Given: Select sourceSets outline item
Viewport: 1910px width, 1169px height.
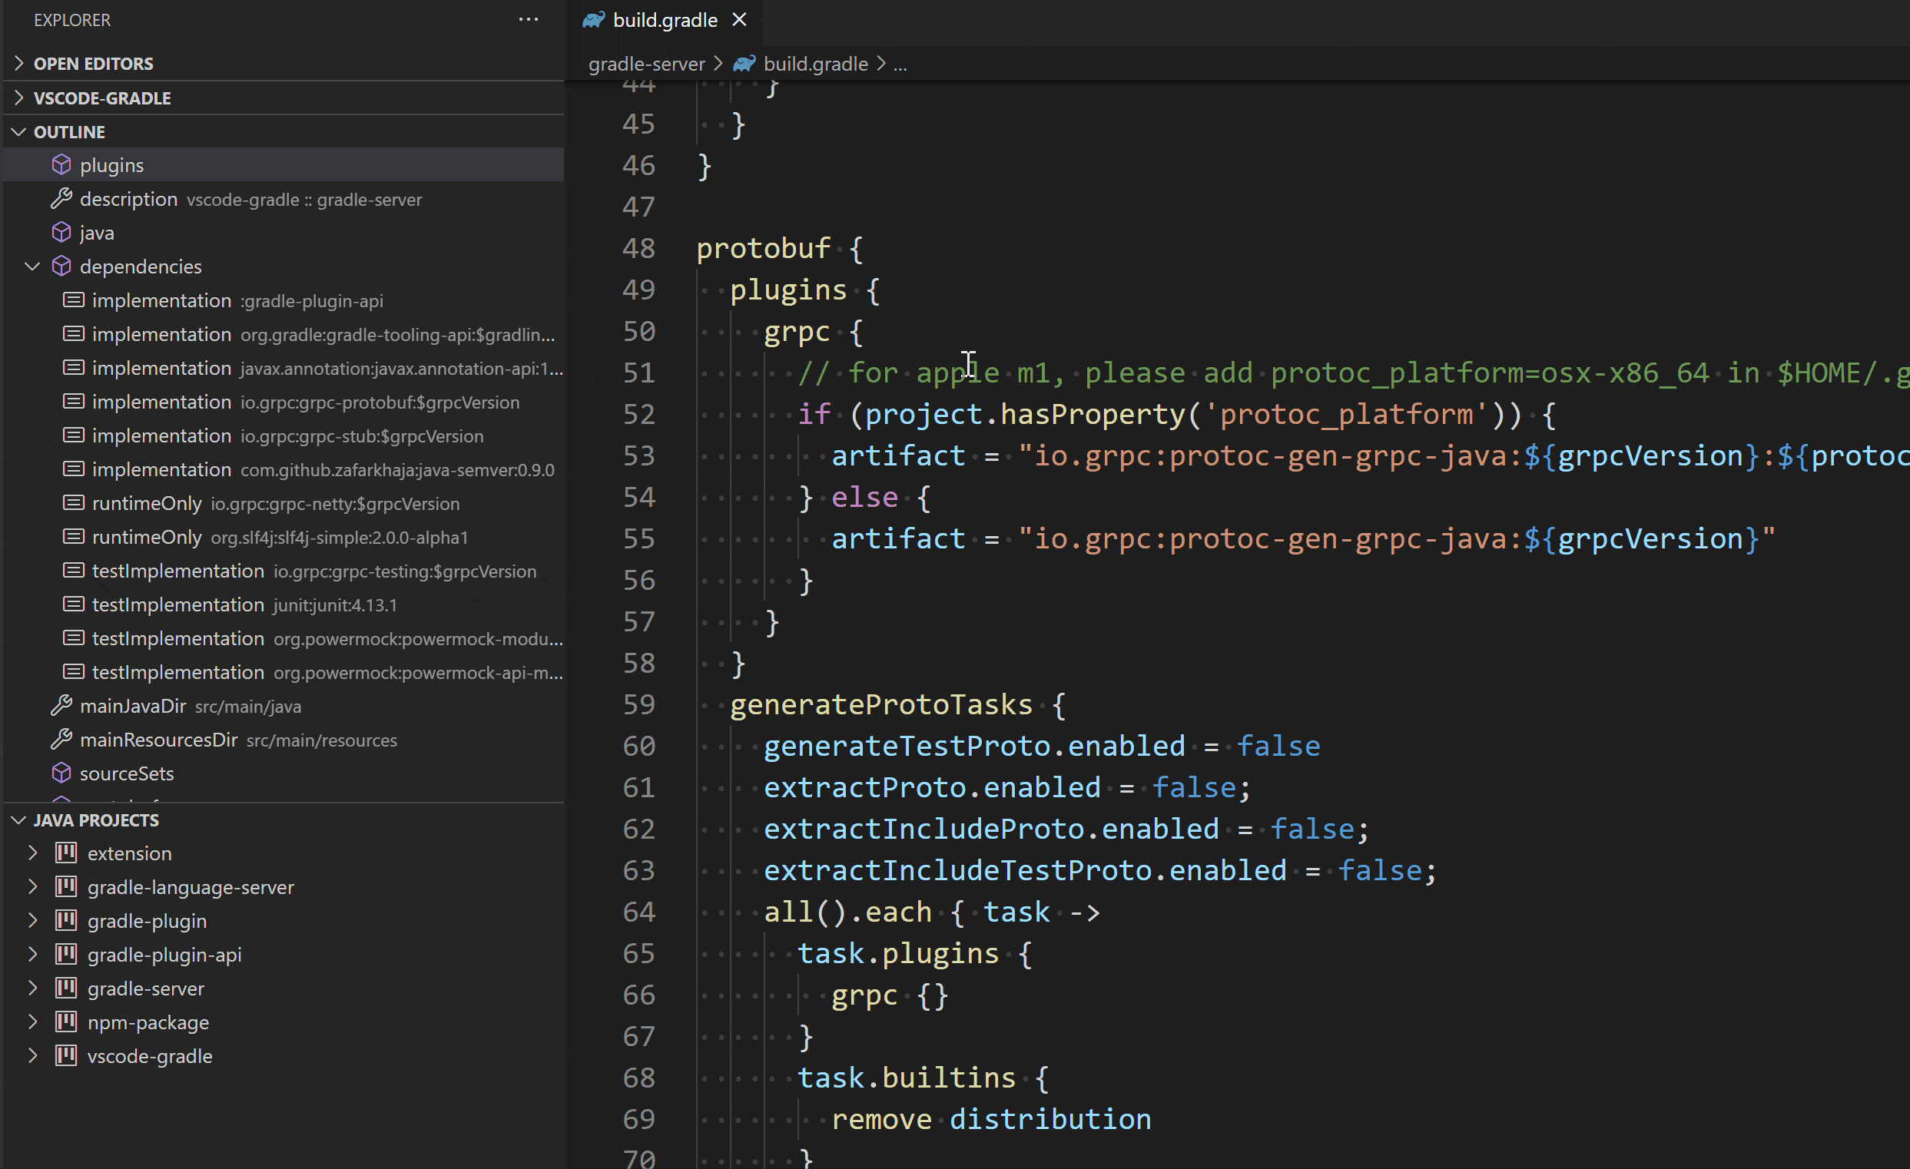Looking at the screenshot, I should (284, 773).
